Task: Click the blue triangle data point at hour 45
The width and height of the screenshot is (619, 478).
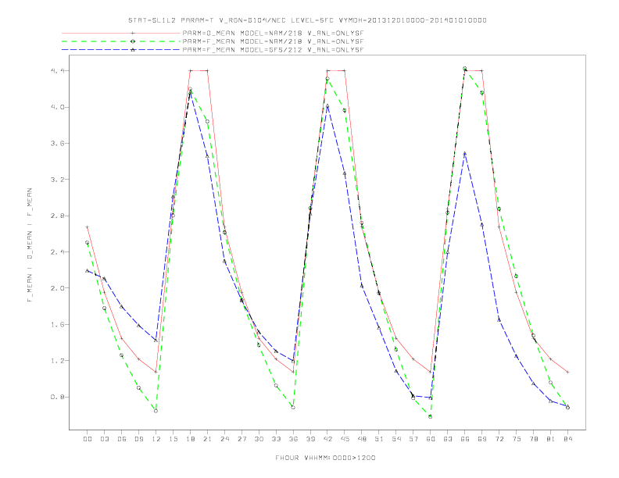Action: 345,173
